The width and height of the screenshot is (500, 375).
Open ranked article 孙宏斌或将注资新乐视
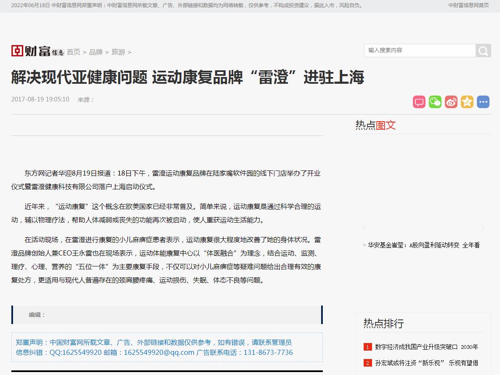tap(426, 363)
